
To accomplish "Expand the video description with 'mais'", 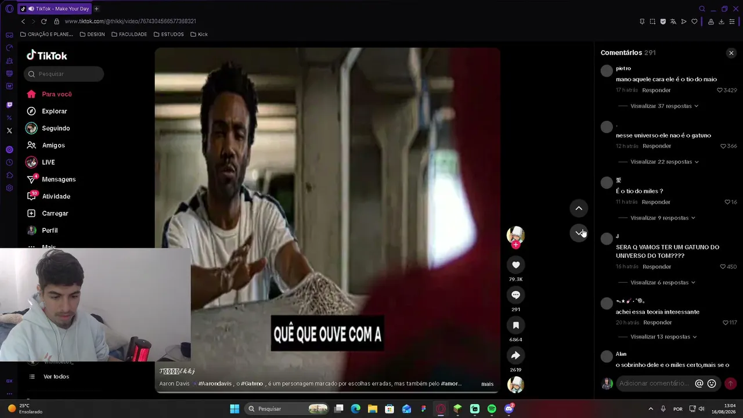I will tap(487, 384).
